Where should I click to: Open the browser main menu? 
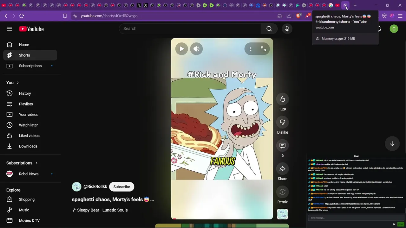coord(400,16)
